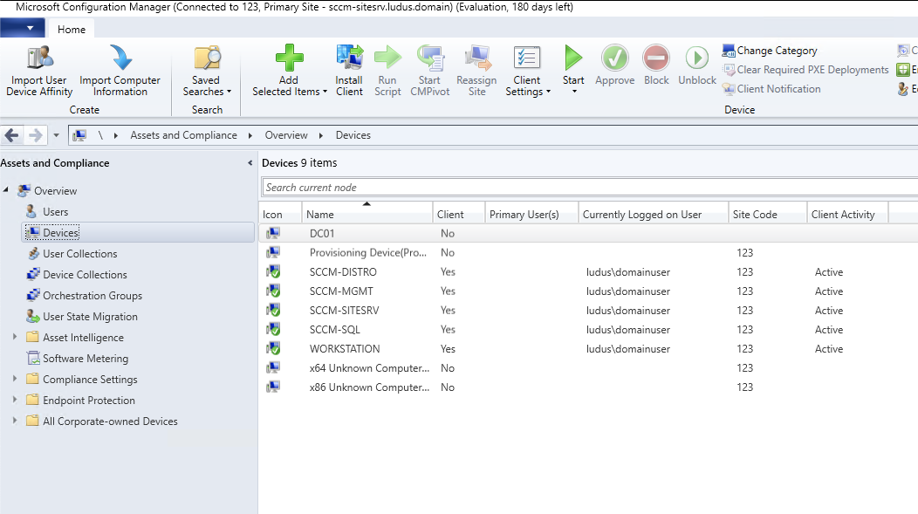Expand the Compliance Settings tree node
Screen dimensions: 918x514
(15, 380)
